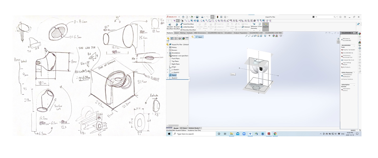Viewport: 378px width, 158px height.
Task: Open the Analysis Preparation tab
Action: point(240,33)
